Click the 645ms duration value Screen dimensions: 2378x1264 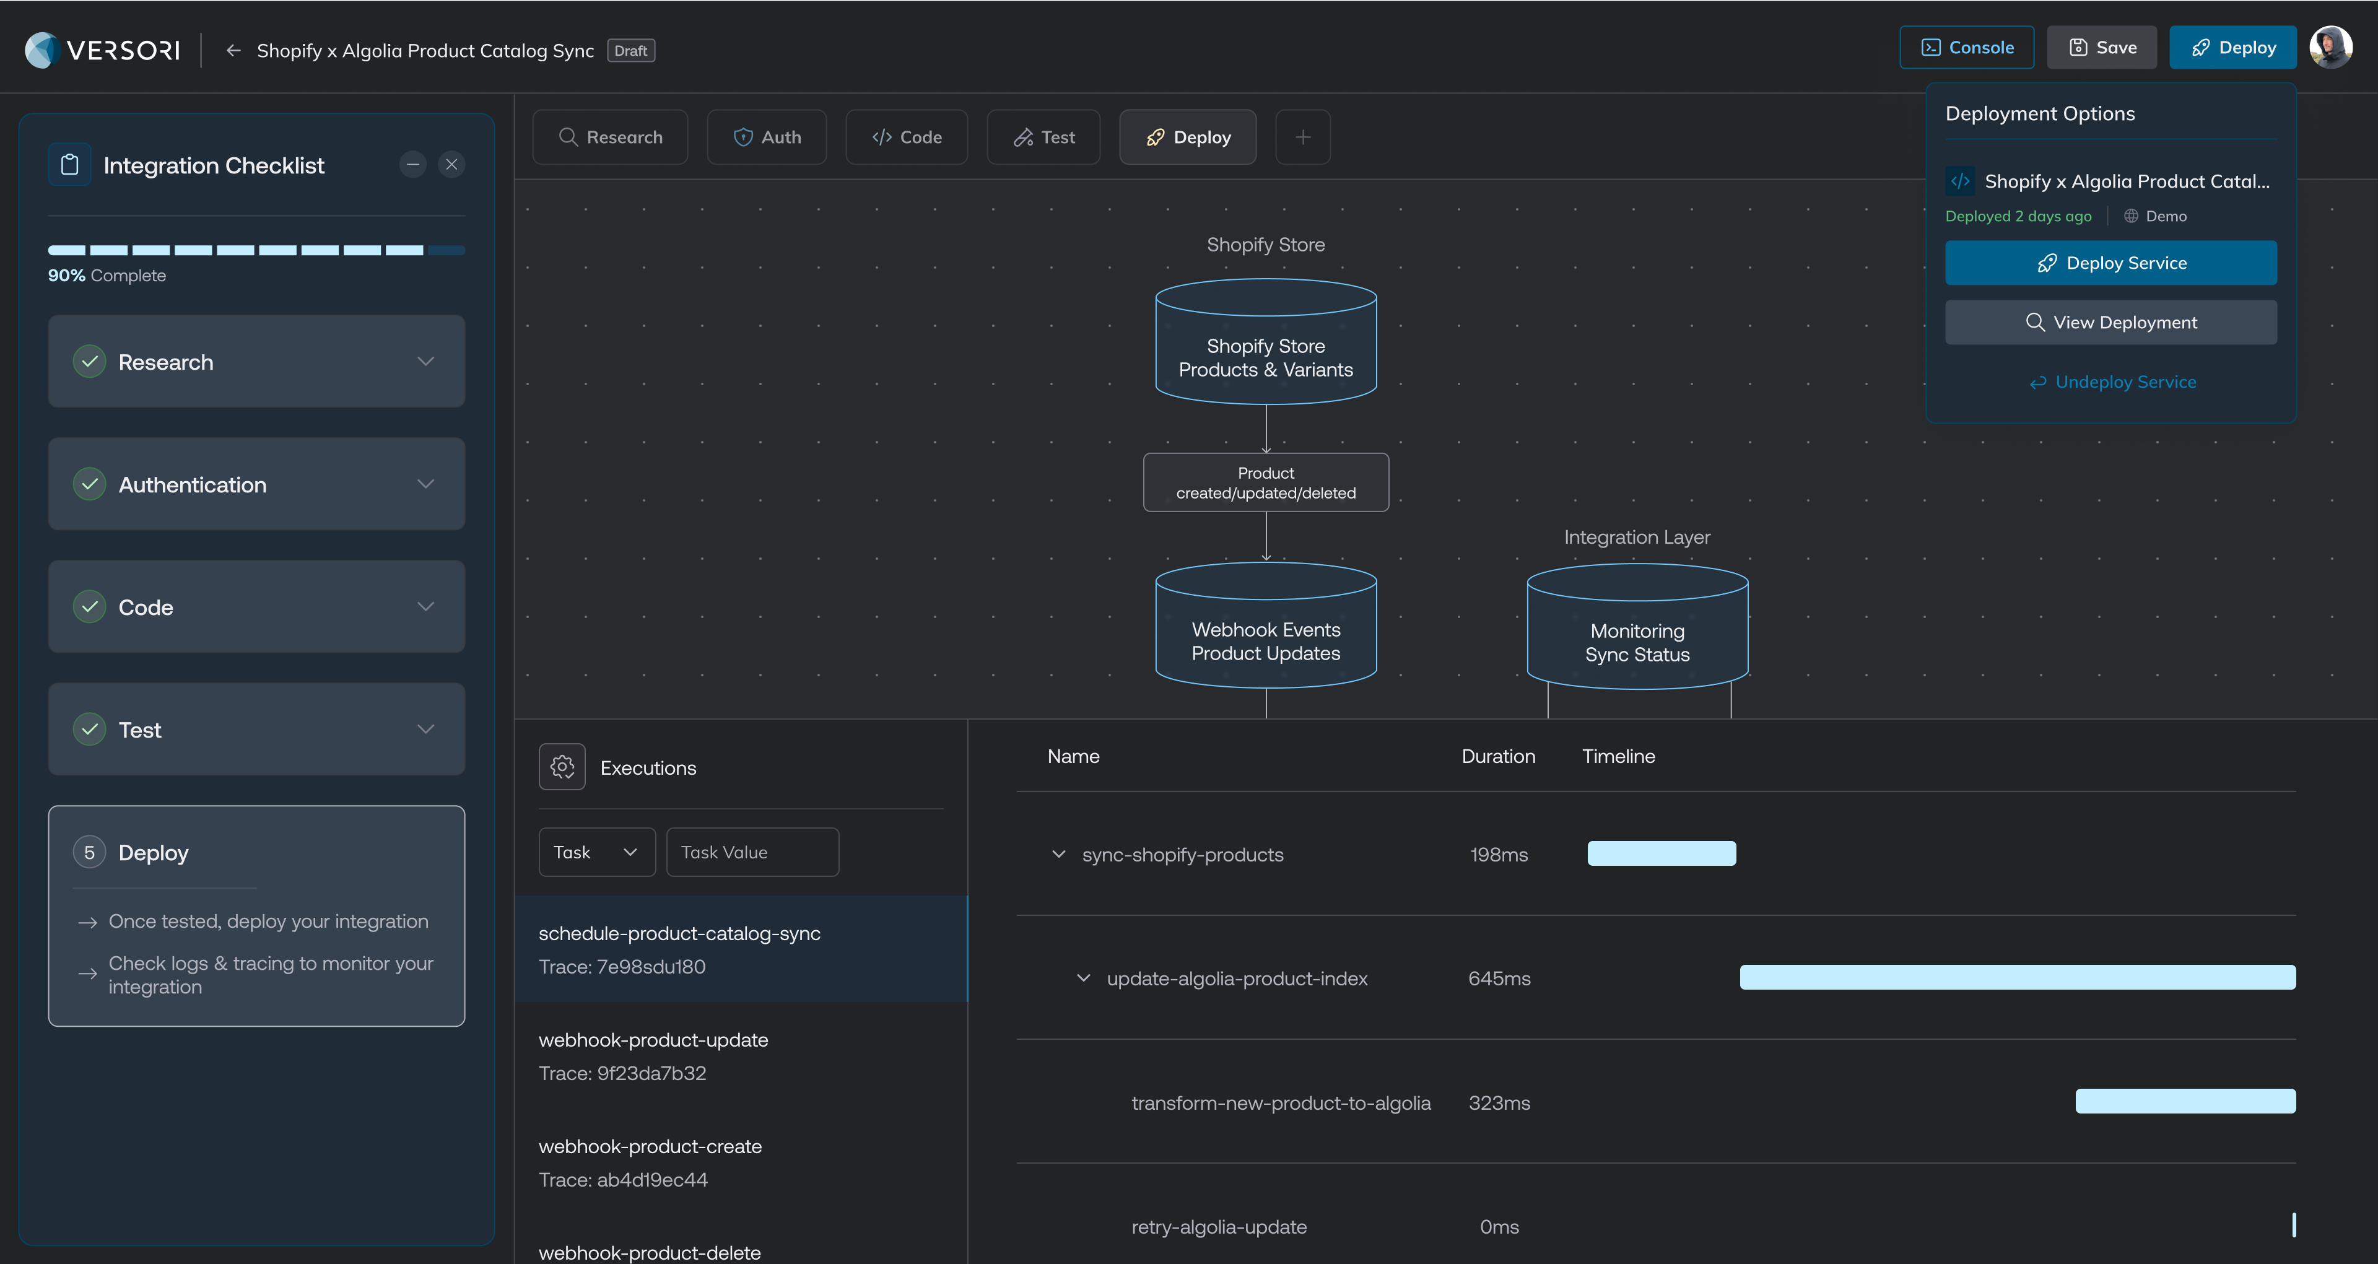[1498, 978]
